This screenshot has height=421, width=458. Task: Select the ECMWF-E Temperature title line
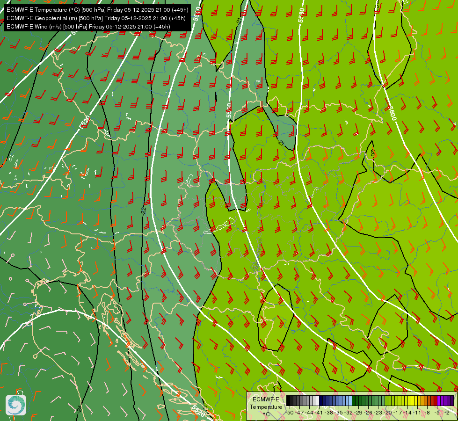point(97,10)
